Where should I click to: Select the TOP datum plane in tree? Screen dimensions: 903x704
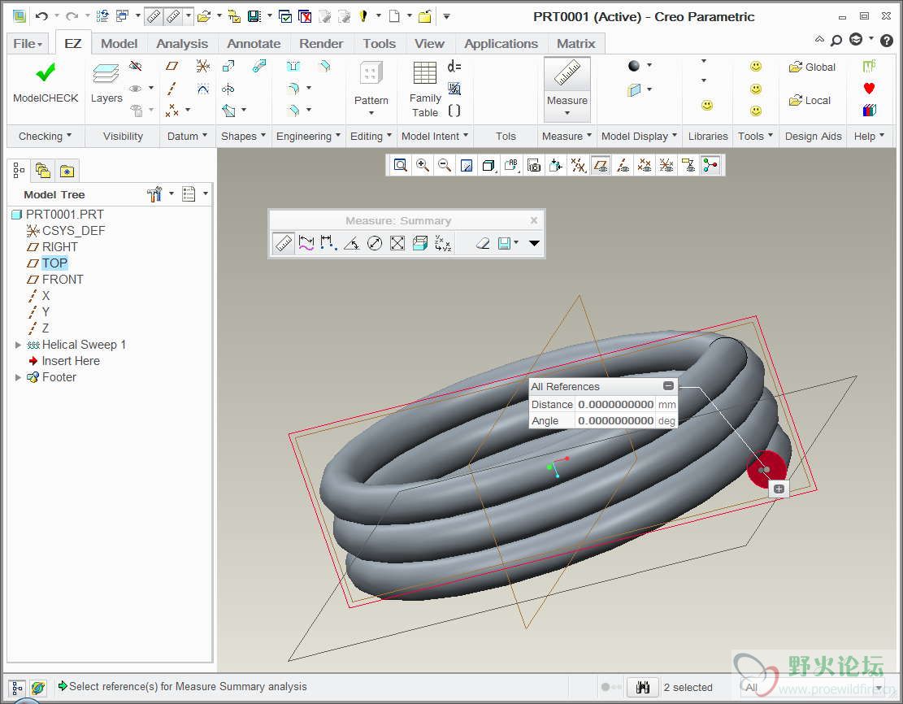(54, 263)
